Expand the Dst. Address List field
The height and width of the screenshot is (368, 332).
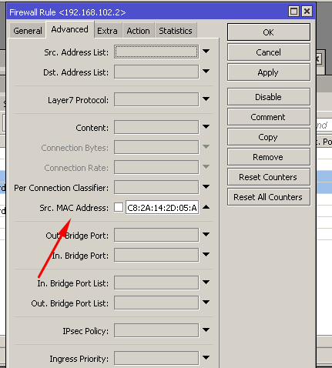206,72
